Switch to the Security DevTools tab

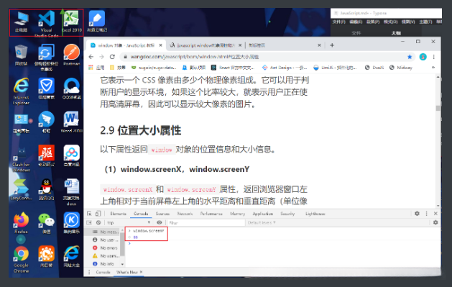pyautogui.click(x=287, y=214)
